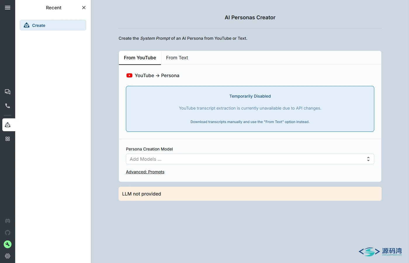Click the 'Recent' panel heading
The height and width of the screenshot is (263, 409).
pyautogui.click(x=53, y=8)
